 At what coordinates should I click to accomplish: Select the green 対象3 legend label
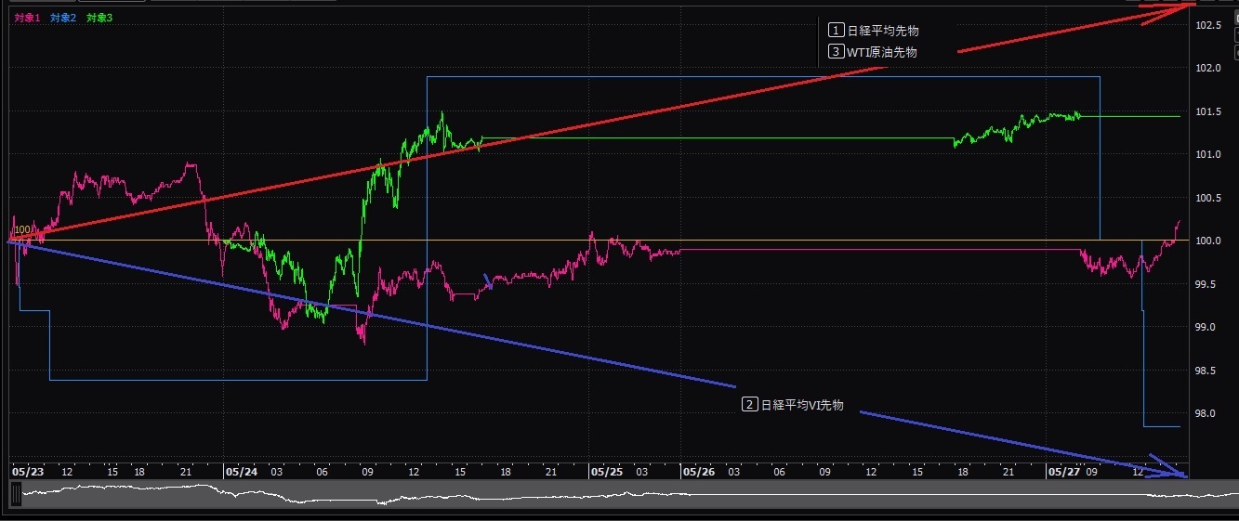99,18
